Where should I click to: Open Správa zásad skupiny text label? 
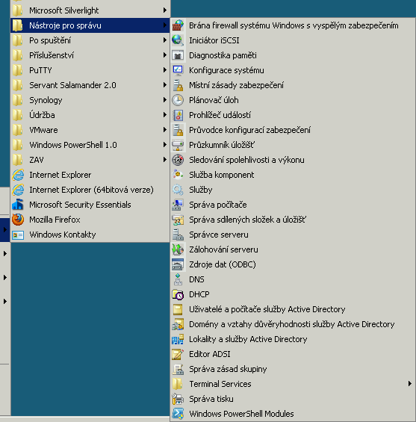click(228, 369)
